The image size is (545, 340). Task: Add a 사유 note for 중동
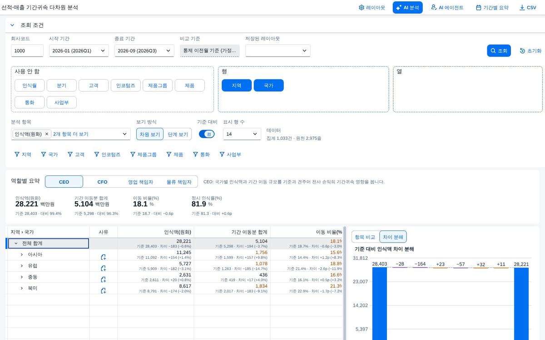tap(104, 279)
